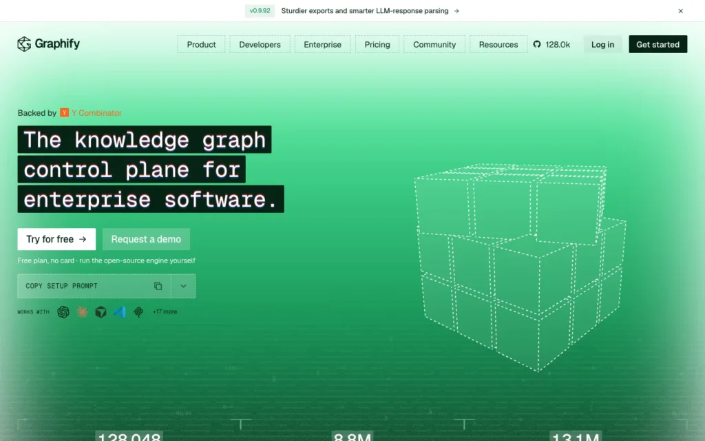Select the VS Code icon
This screenshot has height=441, width=705.
pyautogui.click(x=120, y=312)
